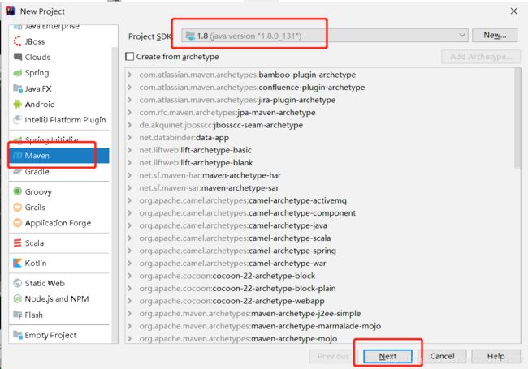
Task: Select camel-archetype-activemq row
Action: (x=320, y=200)
